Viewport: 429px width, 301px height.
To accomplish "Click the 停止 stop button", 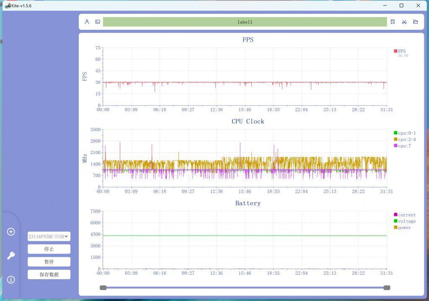I will tap(49, 249).
